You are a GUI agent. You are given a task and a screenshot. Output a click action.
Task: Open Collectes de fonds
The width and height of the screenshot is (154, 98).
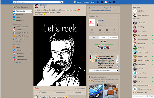click(x=20, y=60)
